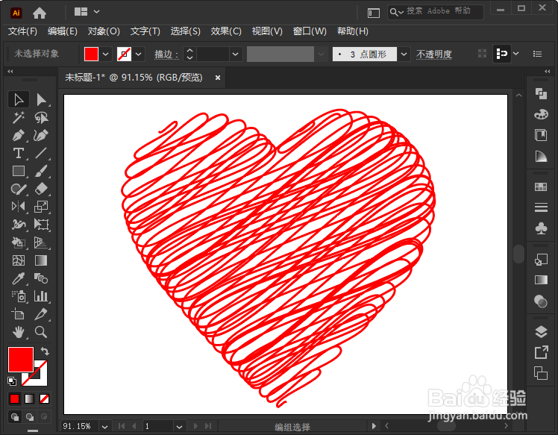Select the Eyedropper tool
Viewport: 558px width, 435px height.
coord(19,278)
